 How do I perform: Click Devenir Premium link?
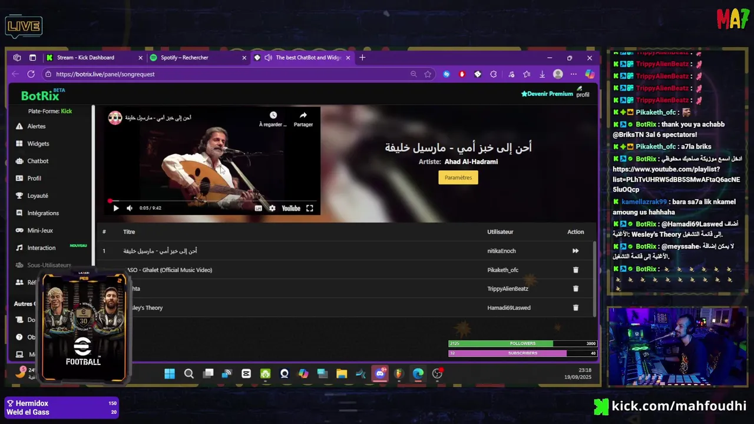pos(547,94)
